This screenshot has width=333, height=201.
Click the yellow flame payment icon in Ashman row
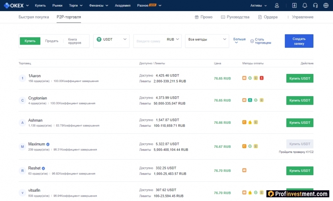250,122
